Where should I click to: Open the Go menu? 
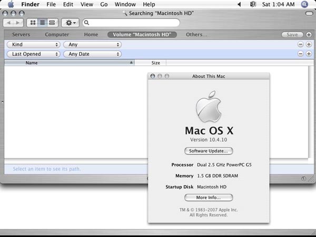(104, 4)
